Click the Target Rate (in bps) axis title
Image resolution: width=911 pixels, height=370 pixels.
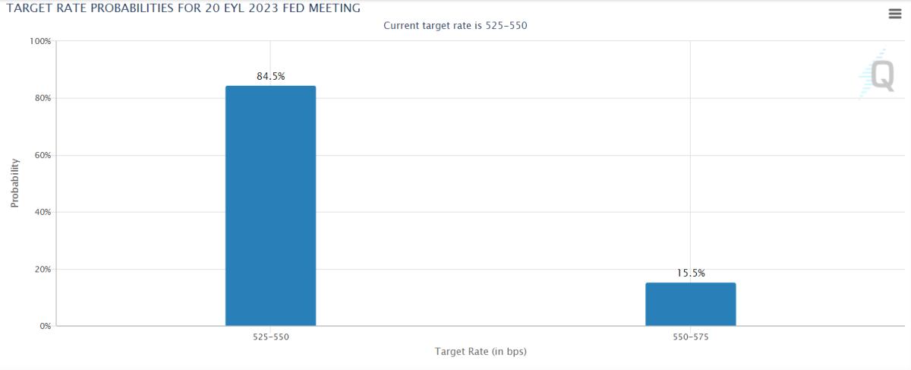pos(481,352)
